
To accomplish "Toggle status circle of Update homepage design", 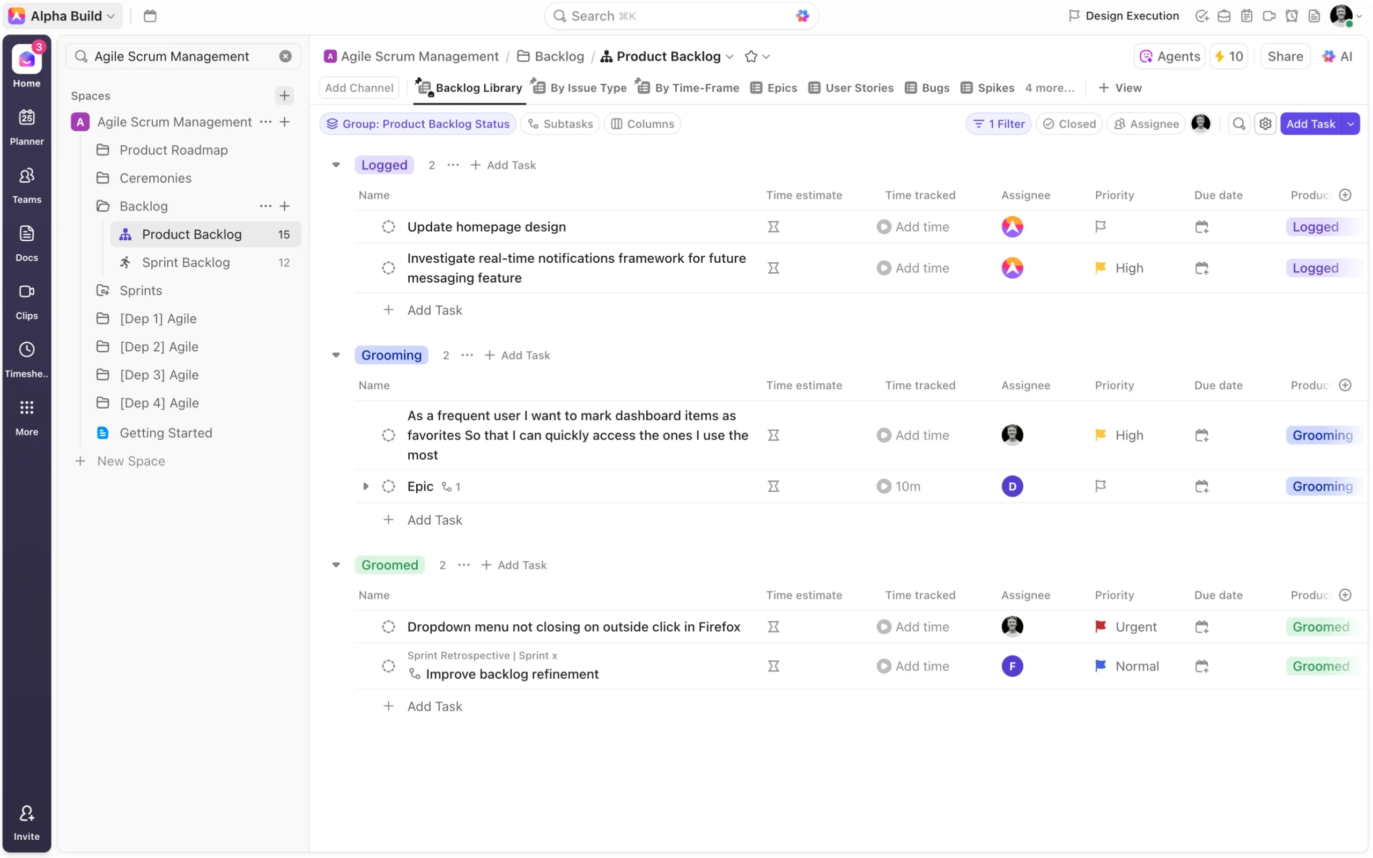I will (x=388, y=227).
